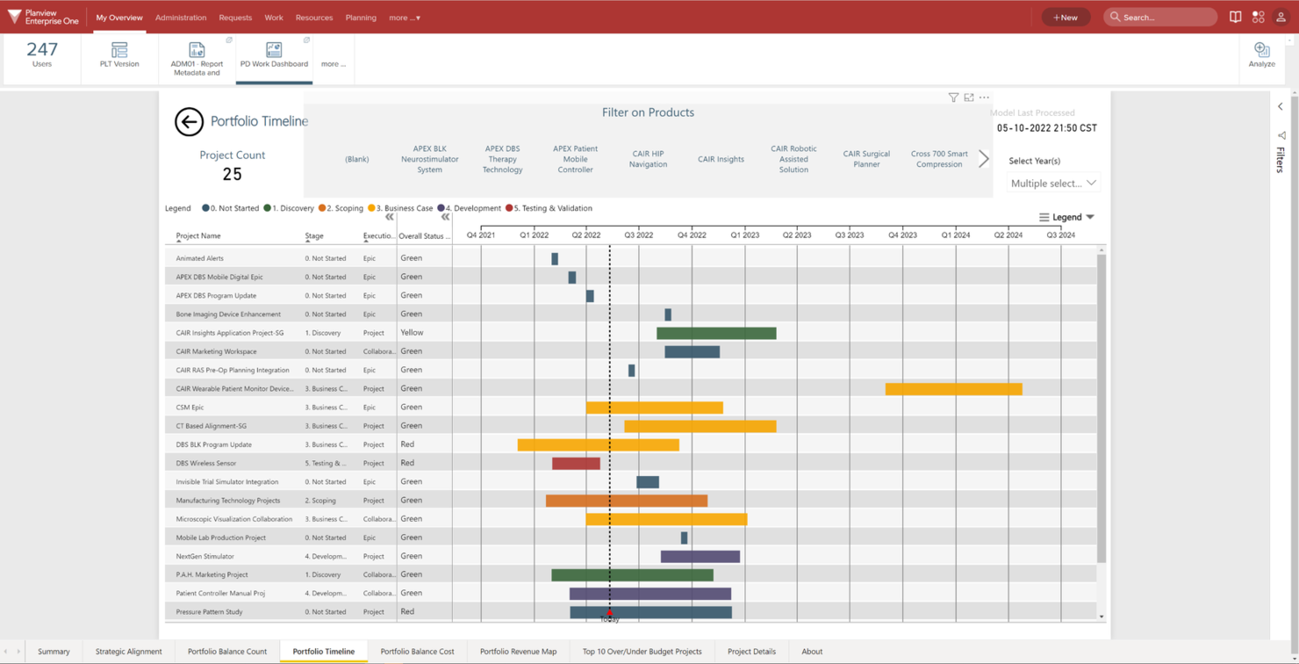Click the Planview Enterprise One logo
The image size is (1299, 664).
(43, 17)
